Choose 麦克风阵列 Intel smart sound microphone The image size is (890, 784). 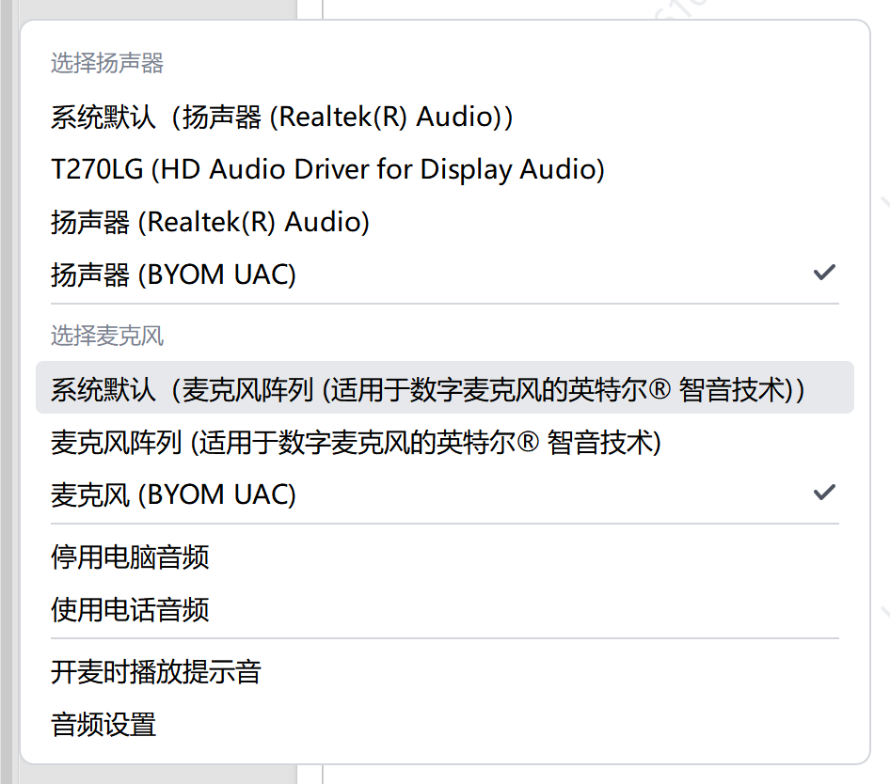pos(357,442)
